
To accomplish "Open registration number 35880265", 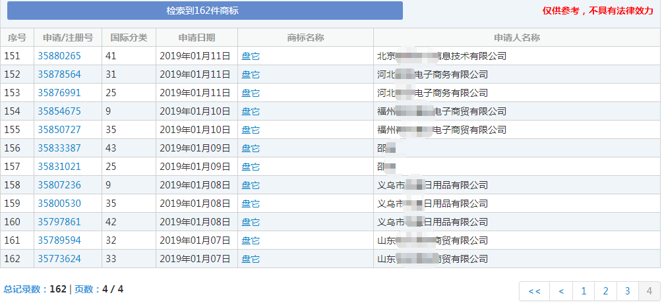I will 59,56.
